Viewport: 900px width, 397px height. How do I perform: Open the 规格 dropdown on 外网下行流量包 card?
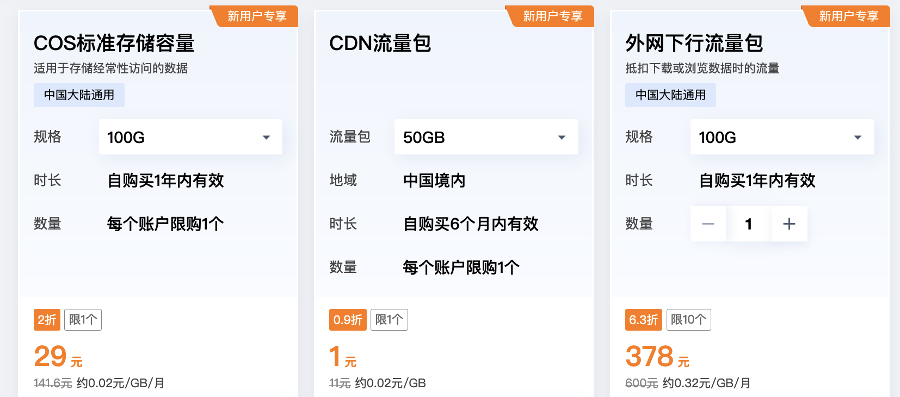(x=782, y=137)
